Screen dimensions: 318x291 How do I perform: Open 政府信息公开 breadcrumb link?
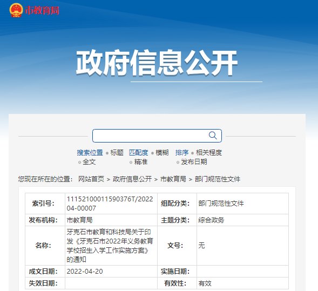[132, 179]
